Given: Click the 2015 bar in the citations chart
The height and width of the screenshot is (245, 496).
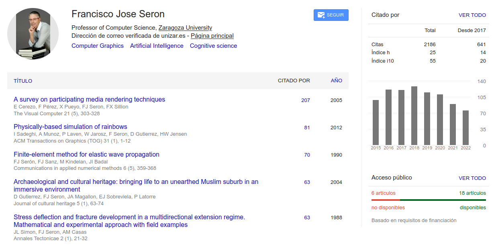Looking at the screenshot, I should tap(376, 122).
